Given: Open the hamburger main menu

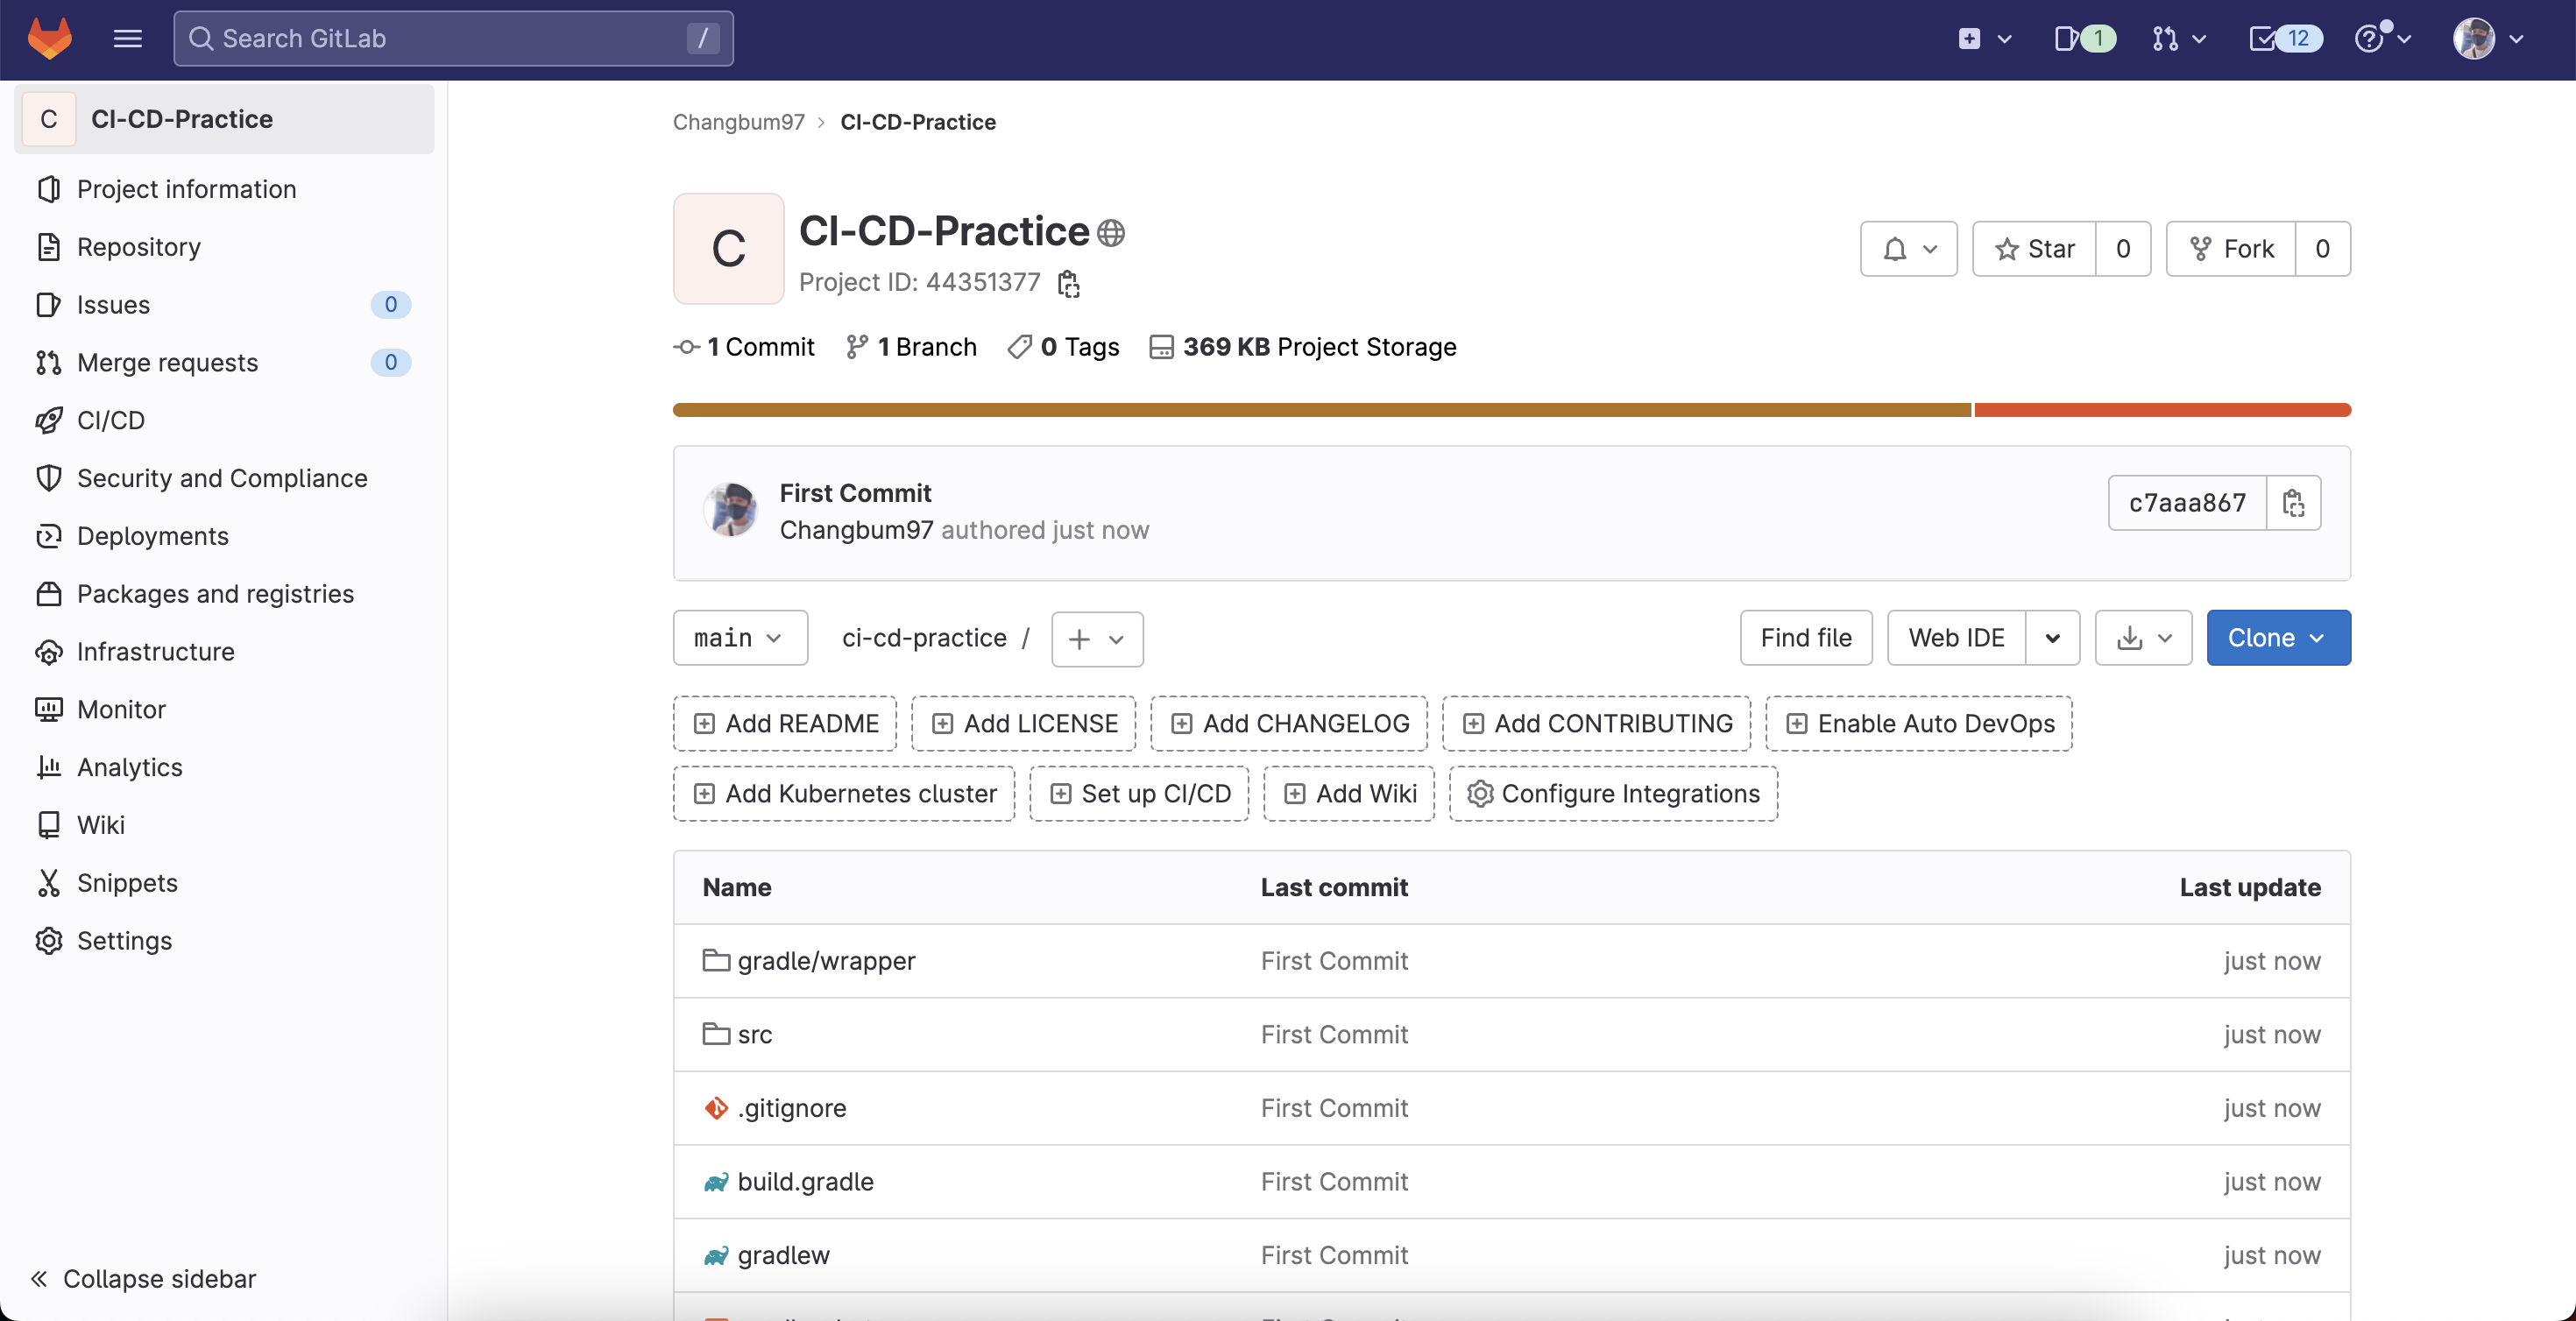Looking at the screenshot, I should (127, 38).
